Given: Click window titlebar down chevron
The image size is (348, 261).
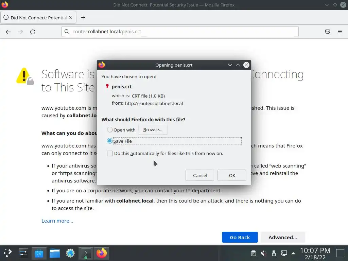Looking at the screenshot, I should (x=327, y=5).
